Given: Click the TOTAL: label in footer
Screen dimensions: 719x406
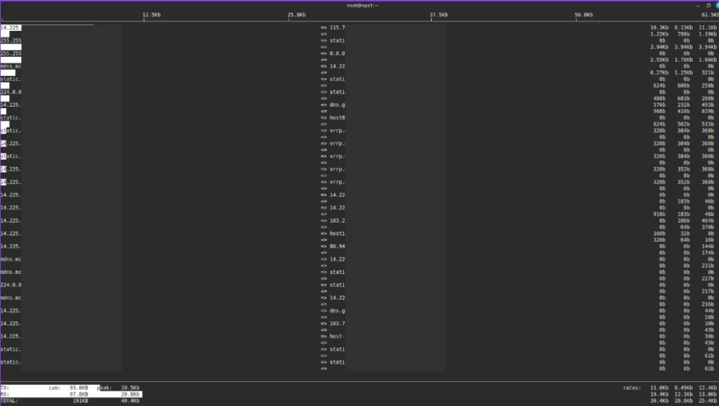Looking at the screenshot, I should [10, 400].
